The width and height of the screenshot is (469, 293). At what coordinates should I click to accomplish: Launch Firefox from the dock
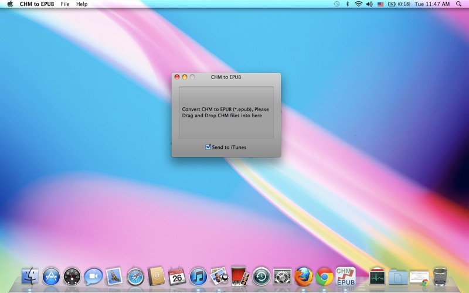[x=303, y=277]
